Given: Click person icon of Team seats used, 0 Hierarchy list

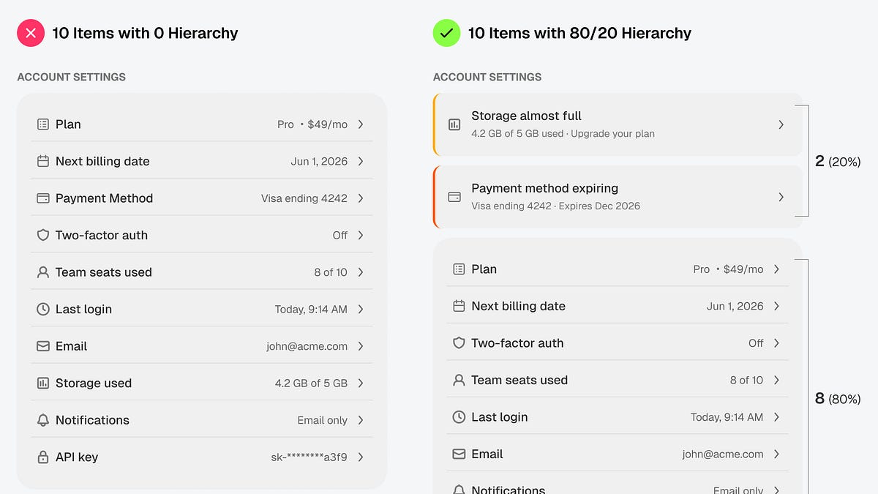Looking at the screenshot, I should [43, 272].
